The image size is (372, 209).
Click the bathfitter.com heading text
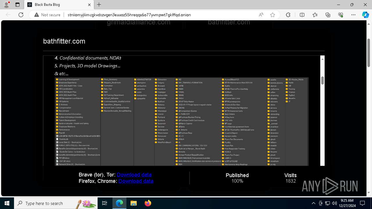[64, 41]
